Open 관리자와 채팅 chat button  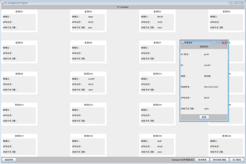click(x=219, y=160)
